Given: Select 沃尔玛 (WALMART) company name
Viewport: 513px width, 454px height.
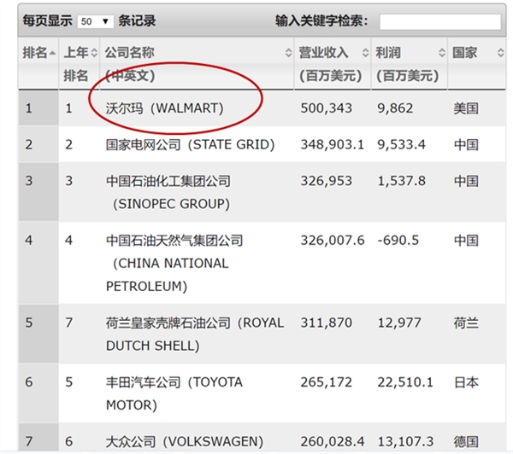Looking at the screenshot, I should 163,108.
